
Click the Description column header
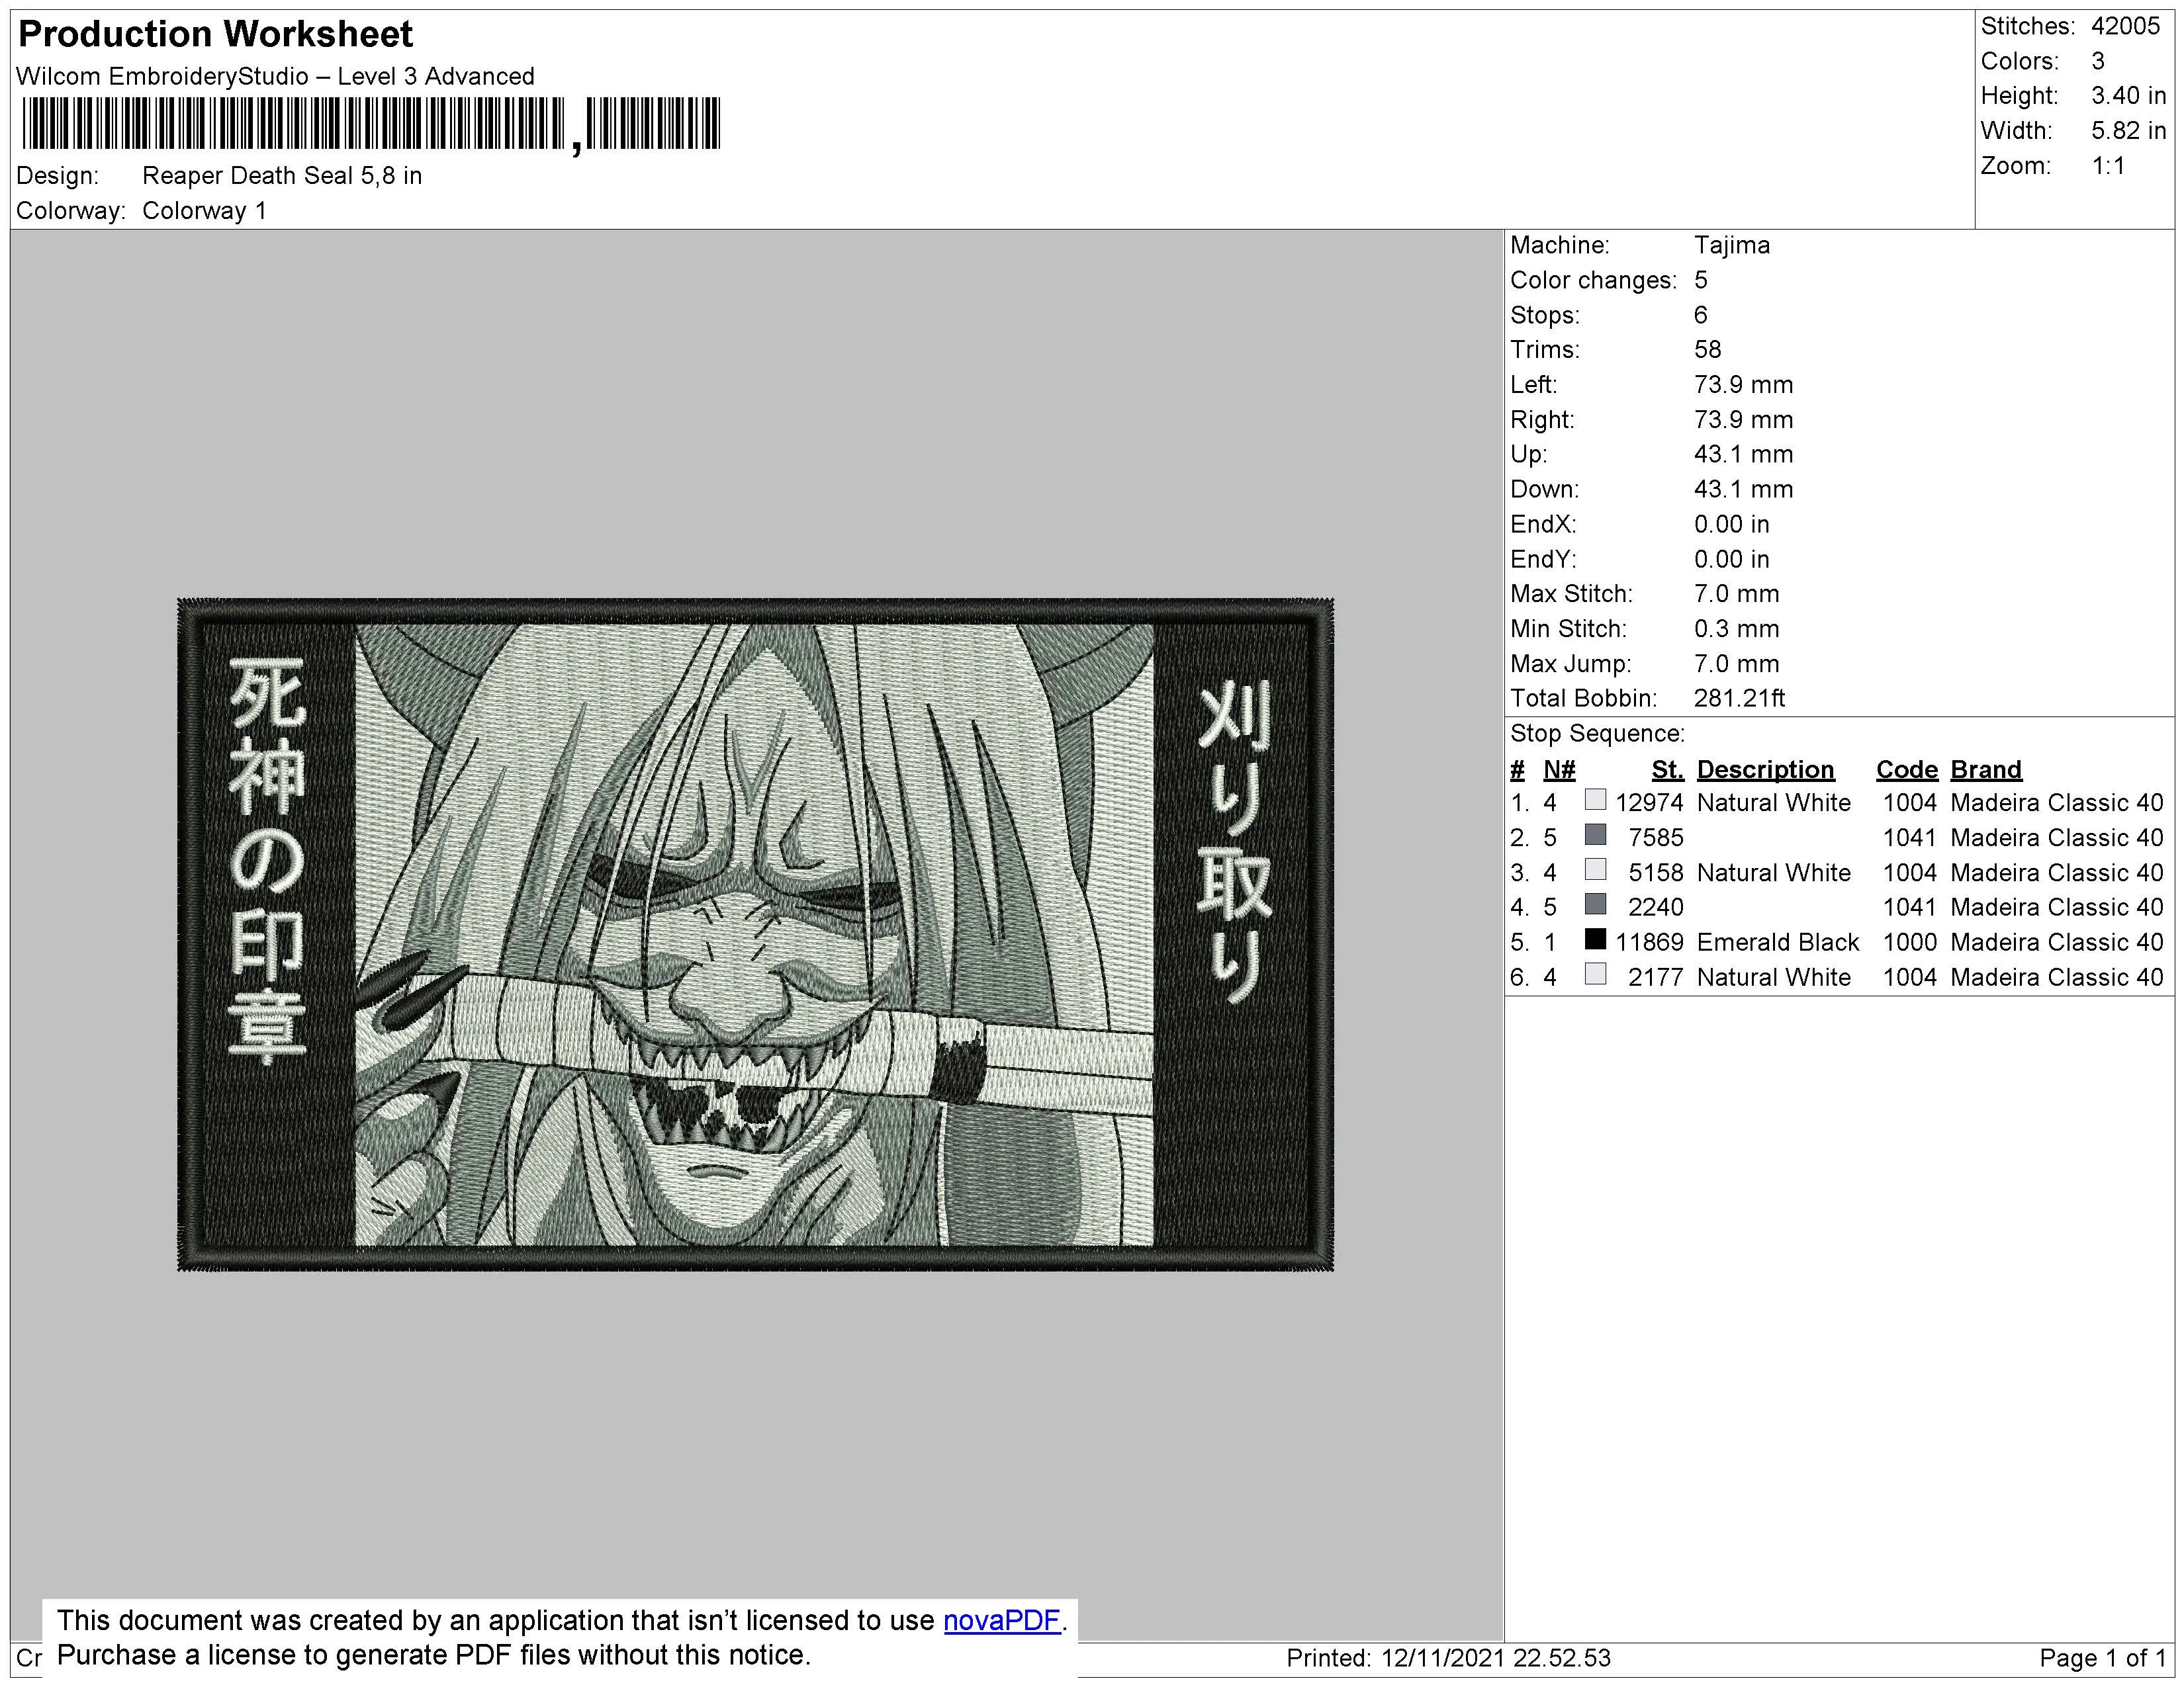(1765, 769)
